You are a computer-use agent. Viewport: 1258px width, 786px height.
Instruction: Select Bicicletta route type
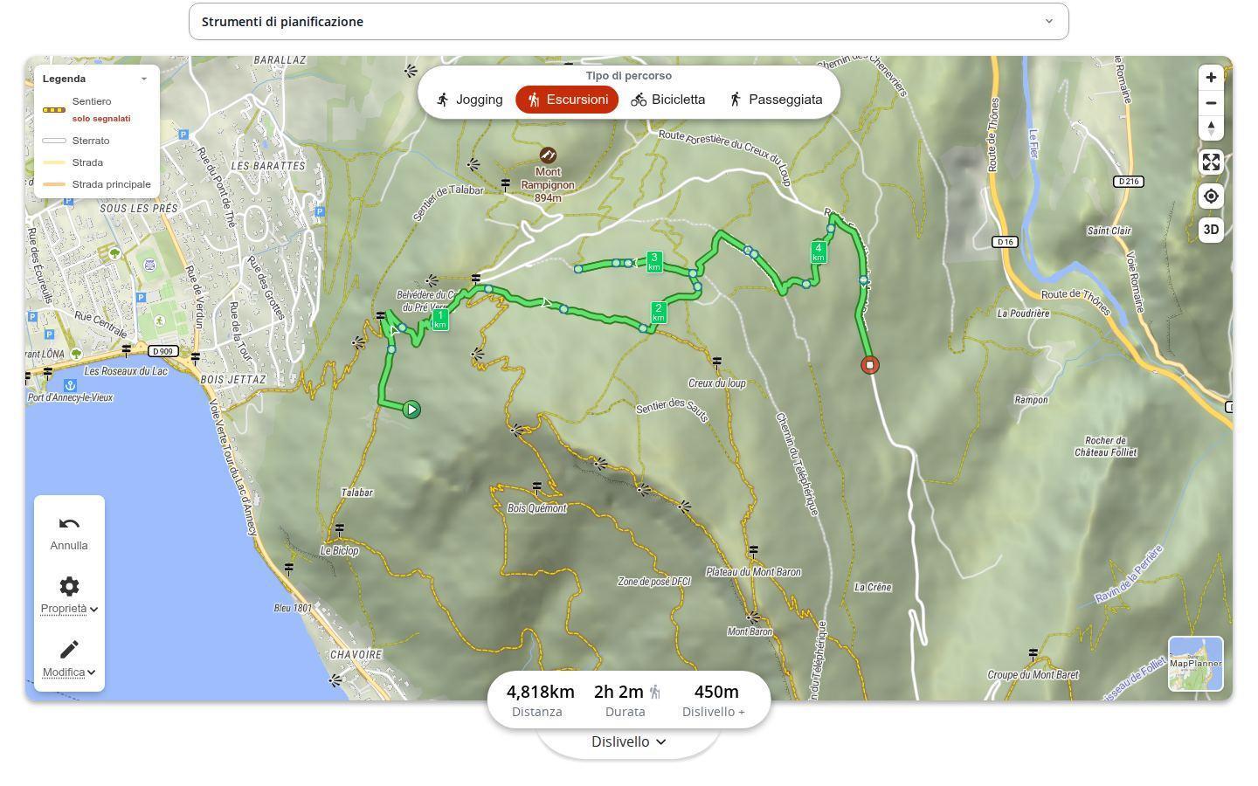click(x=667, y=100)
